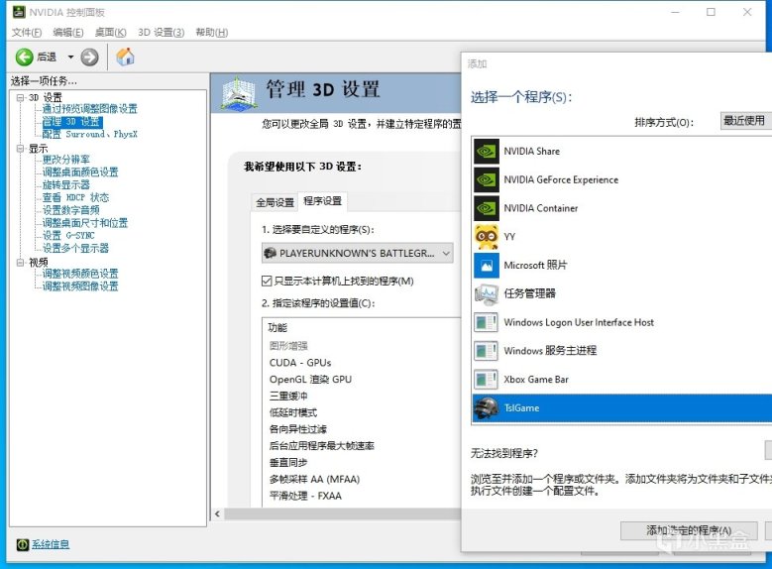
Task: Maximize the NVIDIA control panel window
Action: coord(711,12)
